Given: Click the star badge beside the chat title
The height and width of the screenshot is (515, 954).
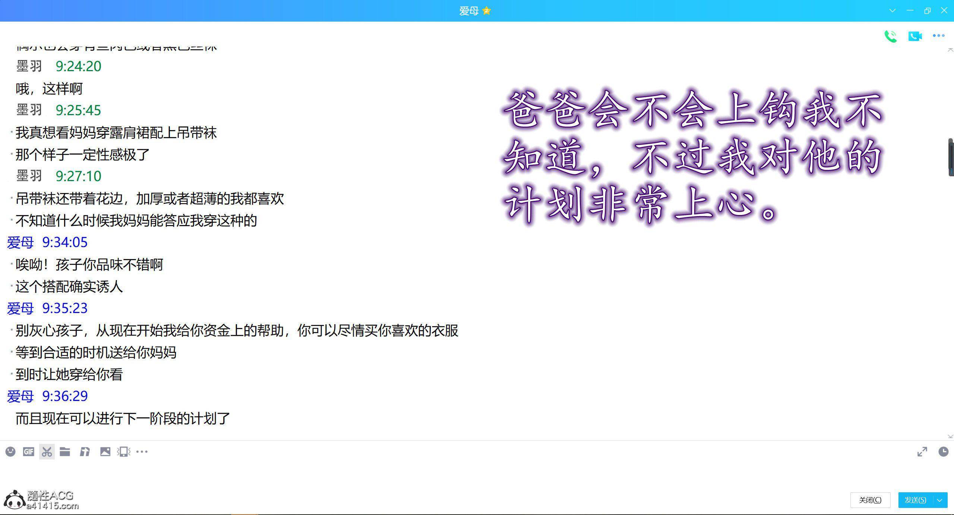Looking at the screenshot, I should [x=486, y=11].
